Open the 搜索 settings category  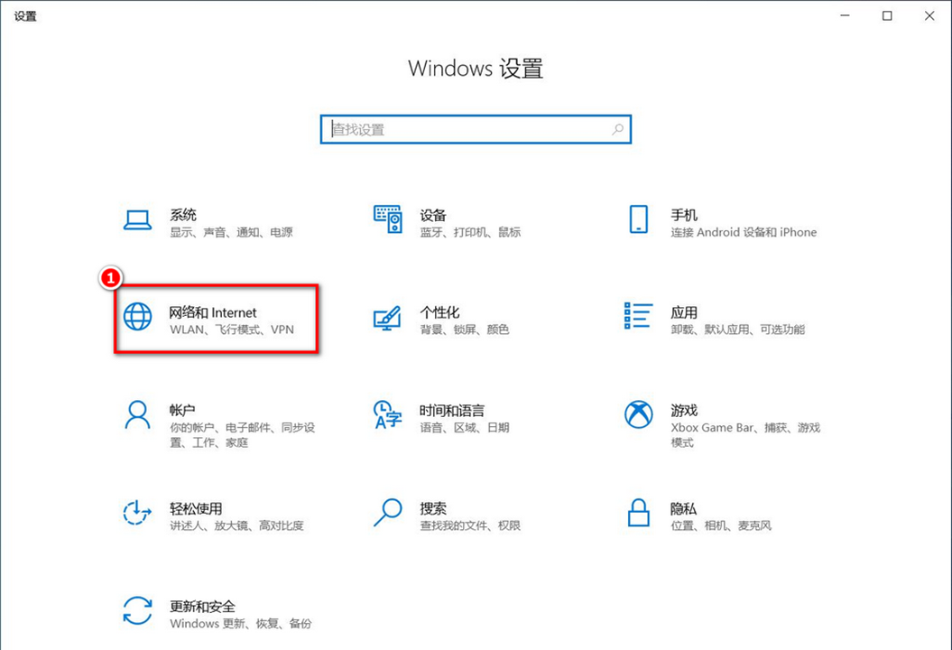tap(433, 508)
